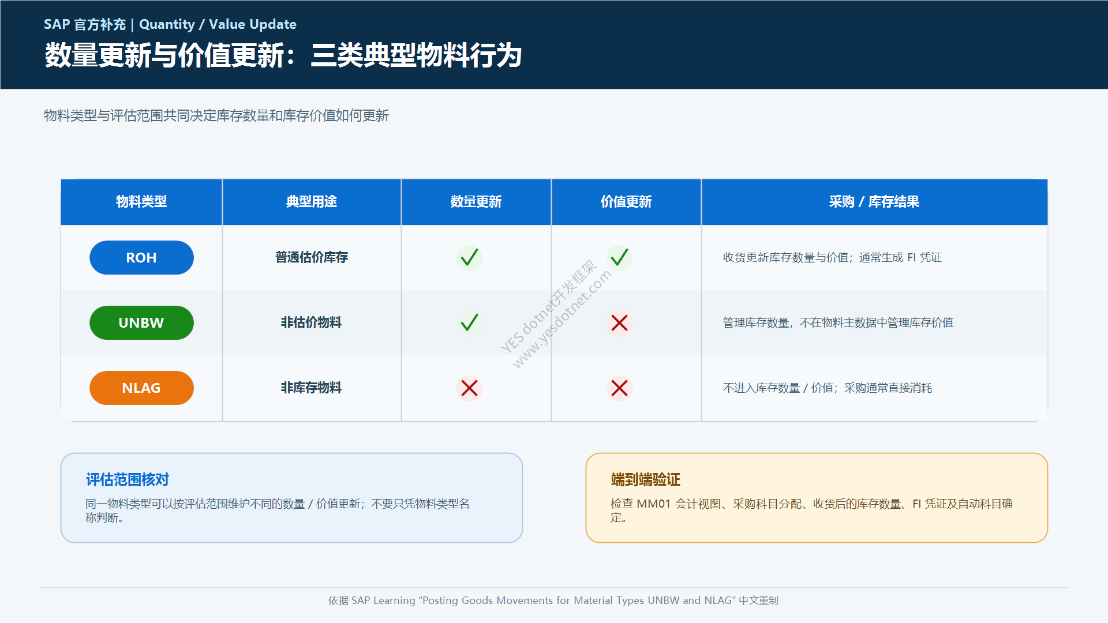Screen dimensions: 1108x623
Task: Click the 评估范围核对 card body text
Action: point(278,511)
